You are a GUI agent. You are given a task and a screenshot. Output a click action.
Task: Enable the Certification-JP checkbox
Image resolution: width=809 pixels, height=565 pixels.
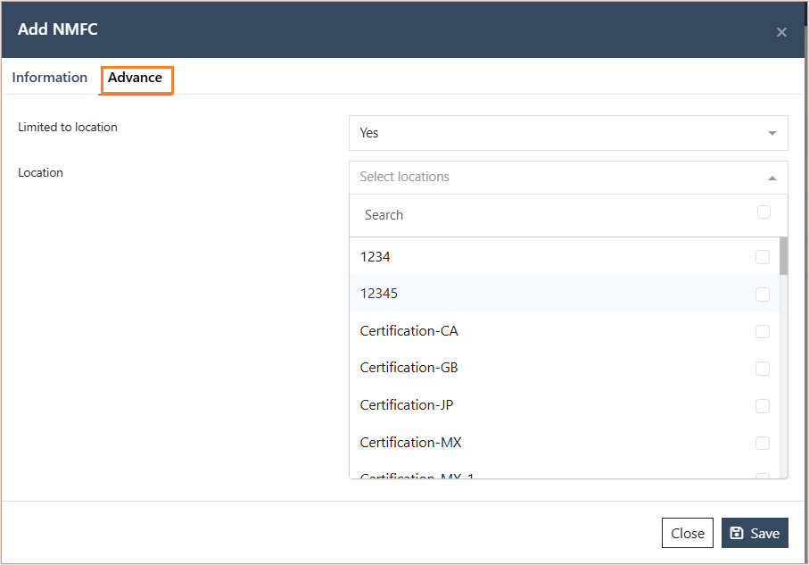click(x=762, y=406)
